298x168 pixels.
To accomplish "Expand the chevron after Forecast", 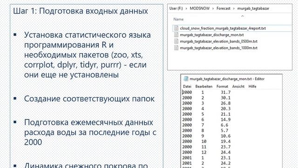I will [x=234, y=8].
